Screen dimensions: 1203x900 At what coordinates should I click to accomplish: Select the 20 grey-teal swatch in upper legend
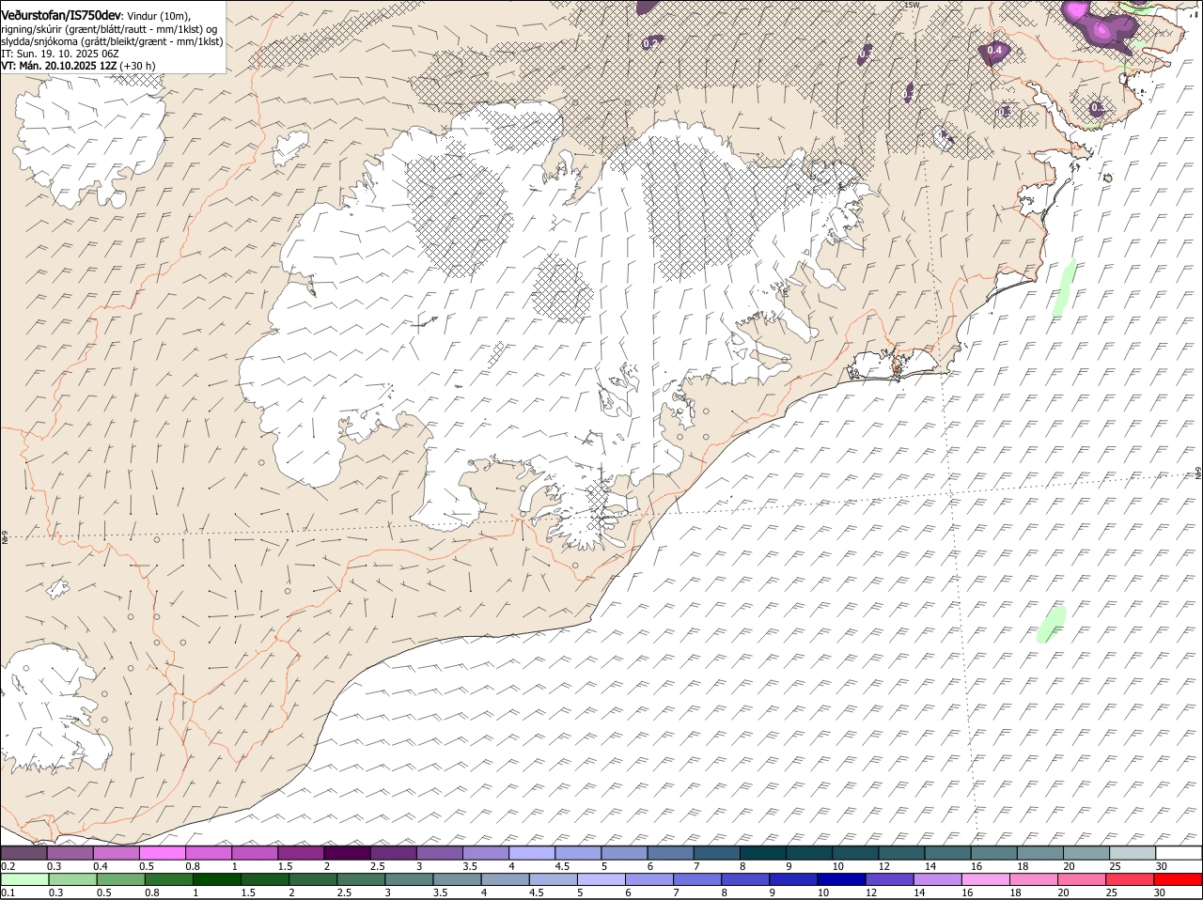pyautogui.click(x=1086, y=853)
